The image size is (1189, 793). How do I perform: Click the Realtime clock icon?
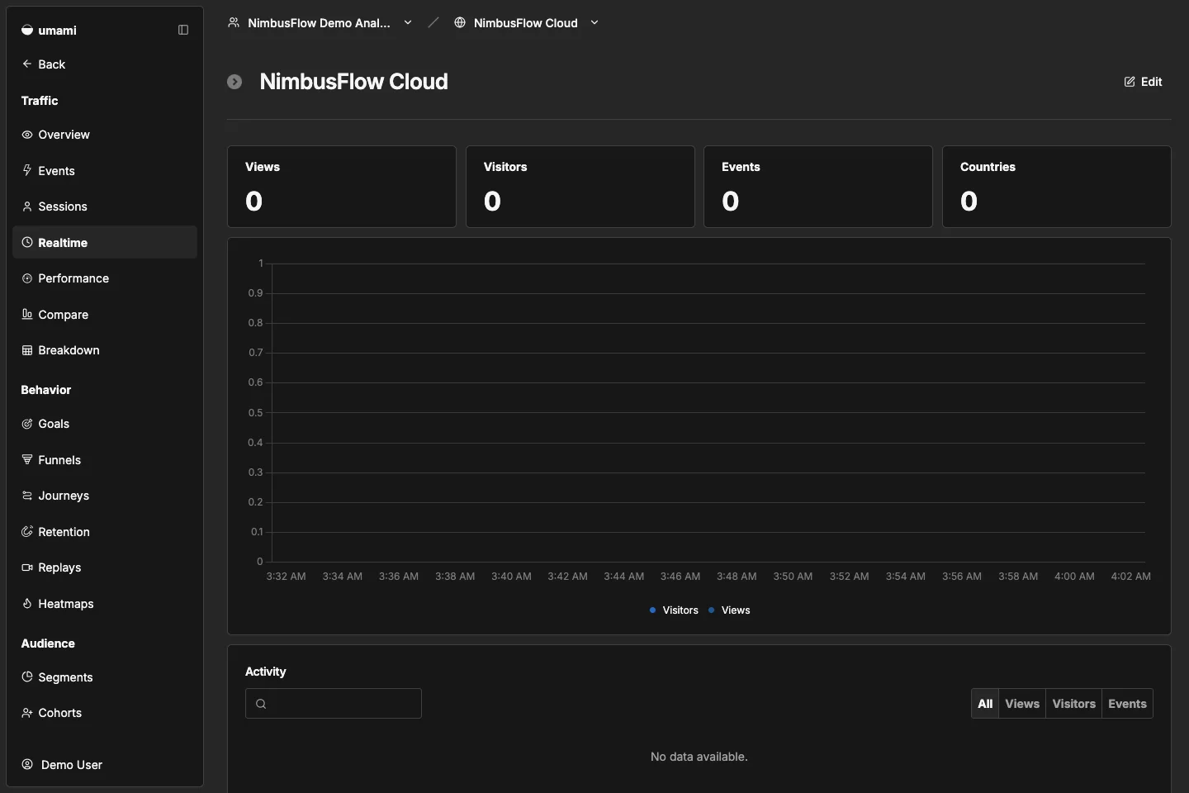point(27,242)
